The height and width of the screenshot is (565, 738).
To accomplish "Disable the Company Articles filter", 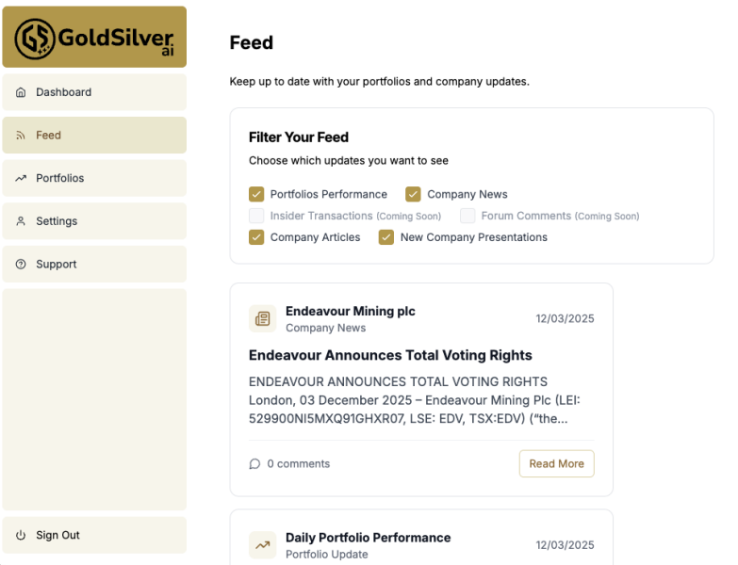I will [256, 237].
